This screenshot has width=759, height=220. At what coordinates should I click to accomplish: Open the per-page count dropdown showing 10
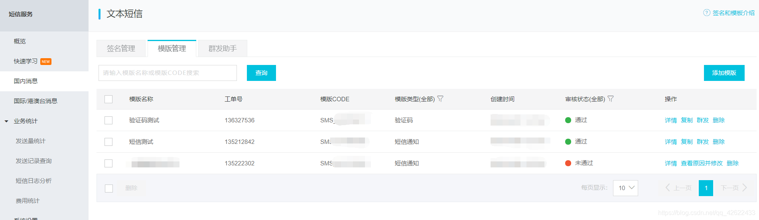(x=625, y=188)
